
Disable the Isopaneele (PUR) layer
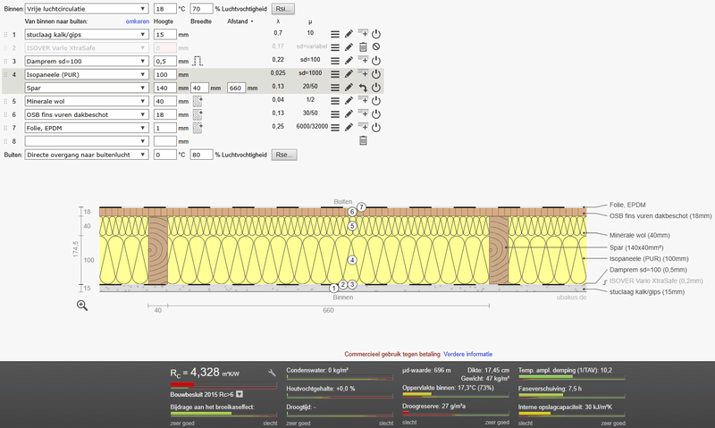pyautogui.click(x=376, y=74)
